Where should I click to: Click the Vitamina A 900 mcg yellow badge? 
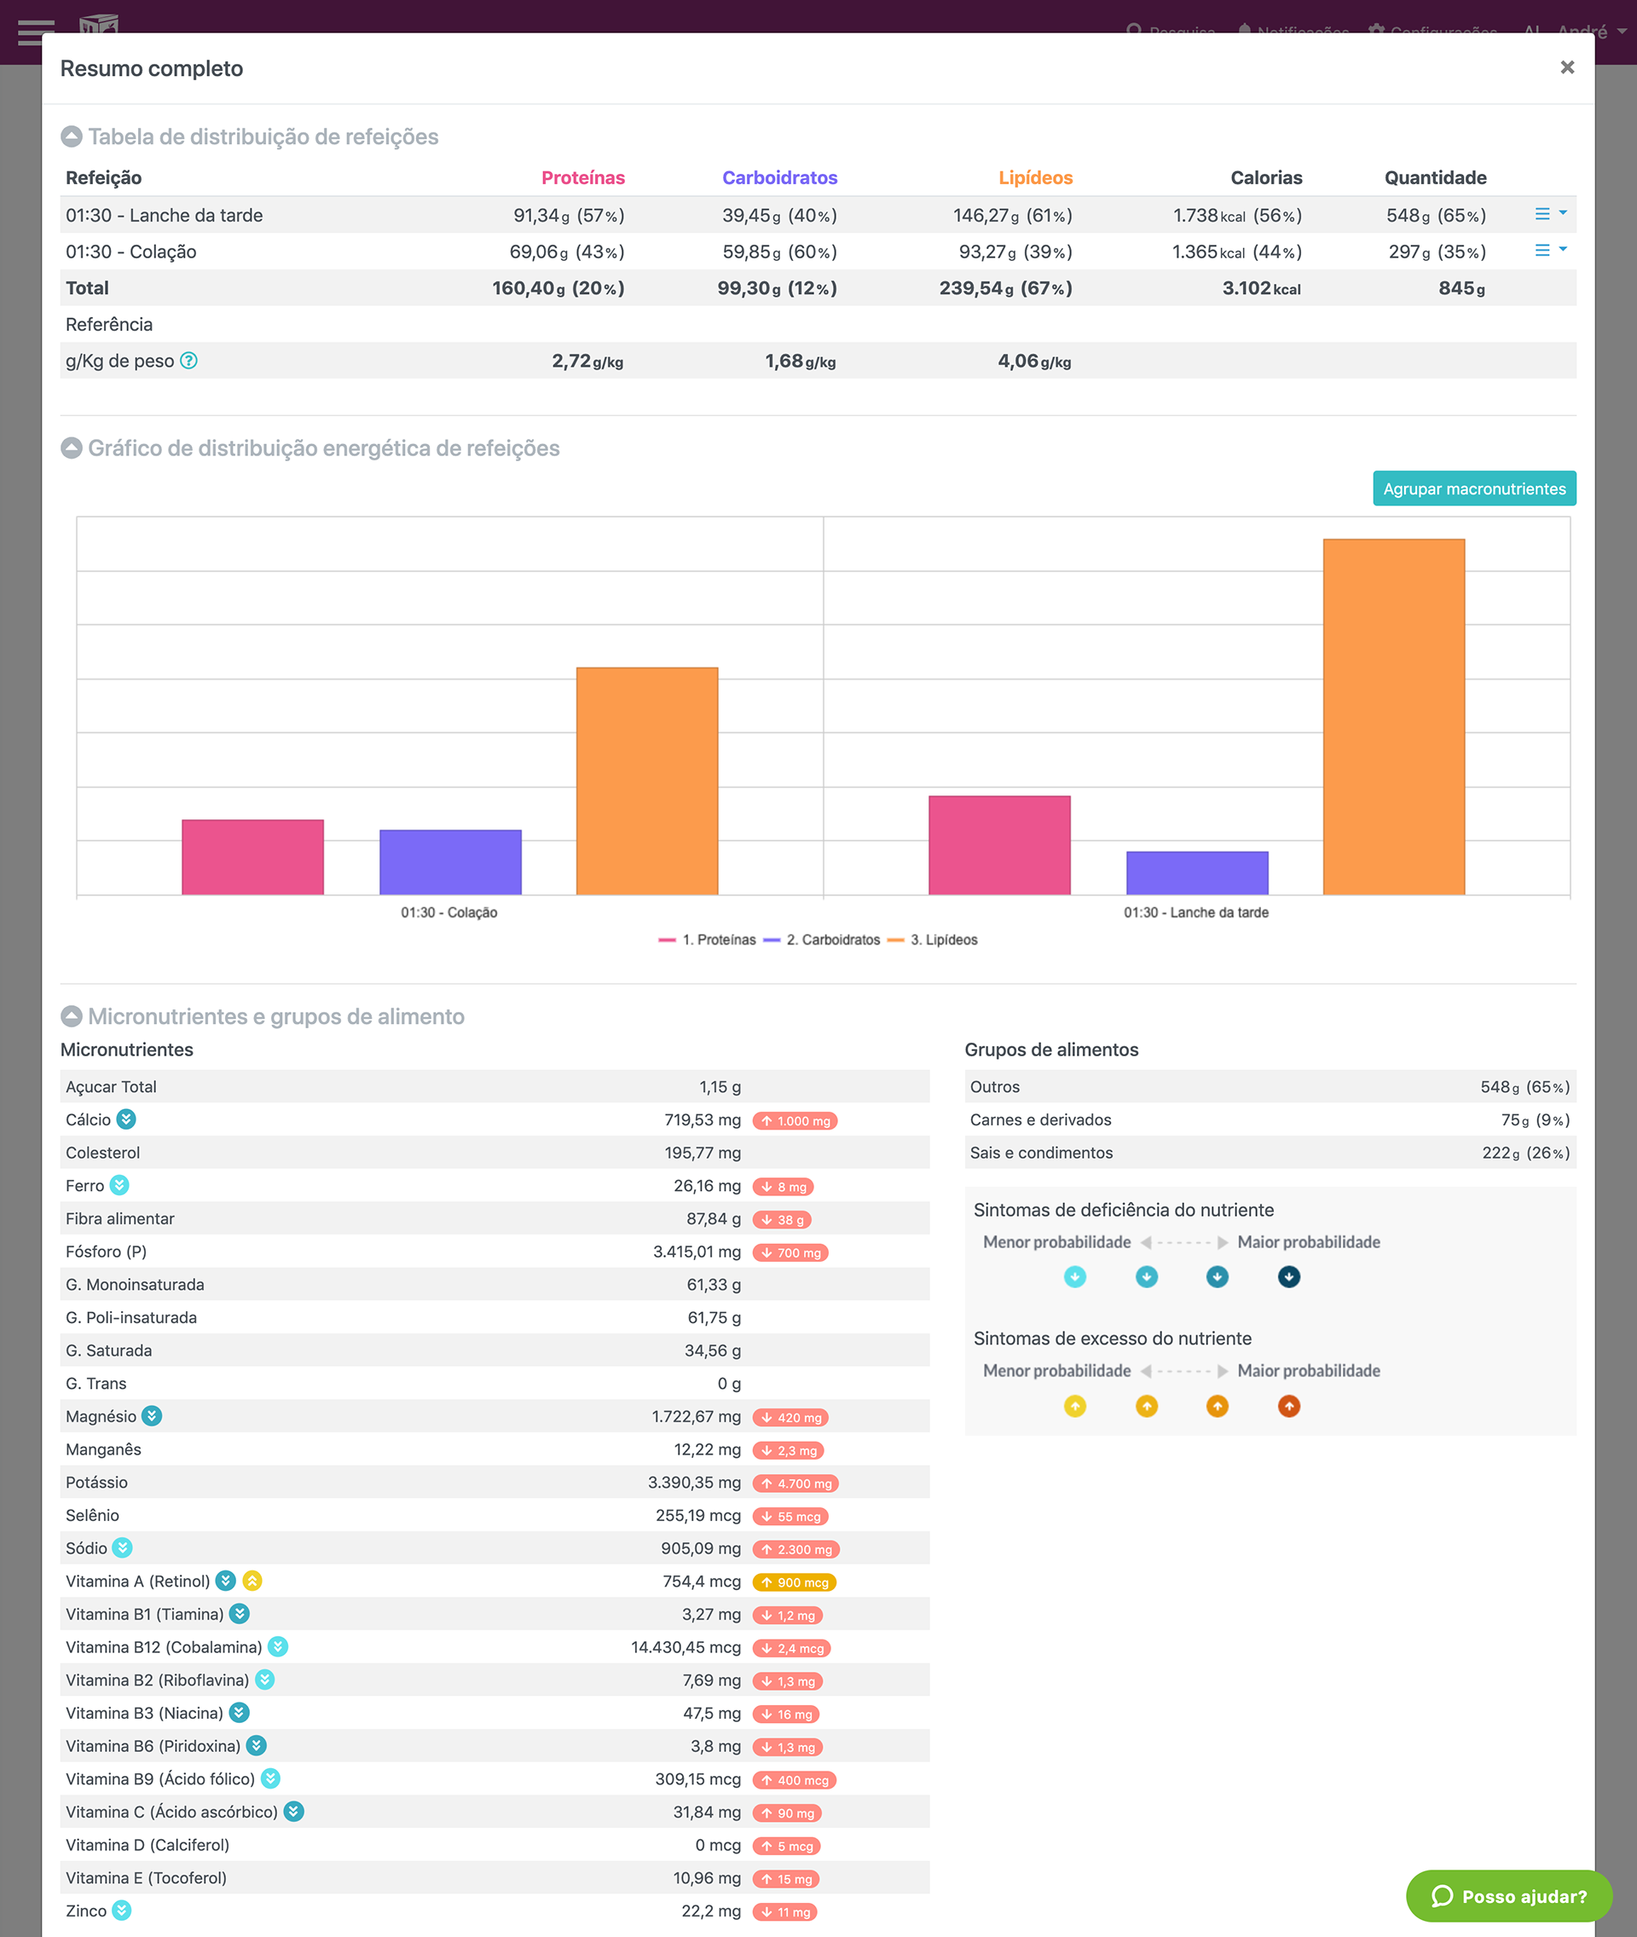click(x=795, y=1581)
